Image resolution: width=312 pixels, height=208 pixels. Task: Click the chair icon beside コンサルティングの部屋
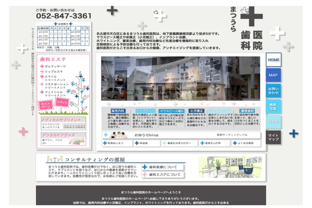click(x=55, y=159)
